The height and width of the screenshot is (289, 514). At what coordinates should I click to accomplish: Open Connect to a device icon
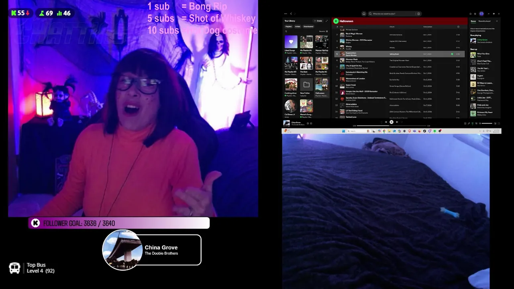click(x=476, y=123)
